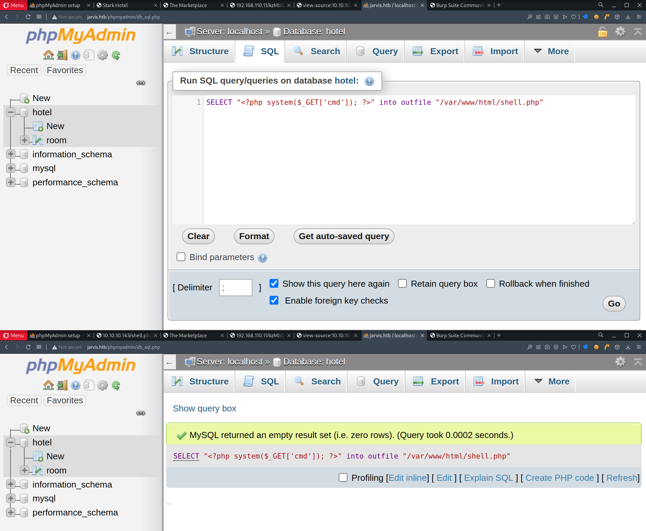
Task: Click the Clear button
Action: coord(198,236)
